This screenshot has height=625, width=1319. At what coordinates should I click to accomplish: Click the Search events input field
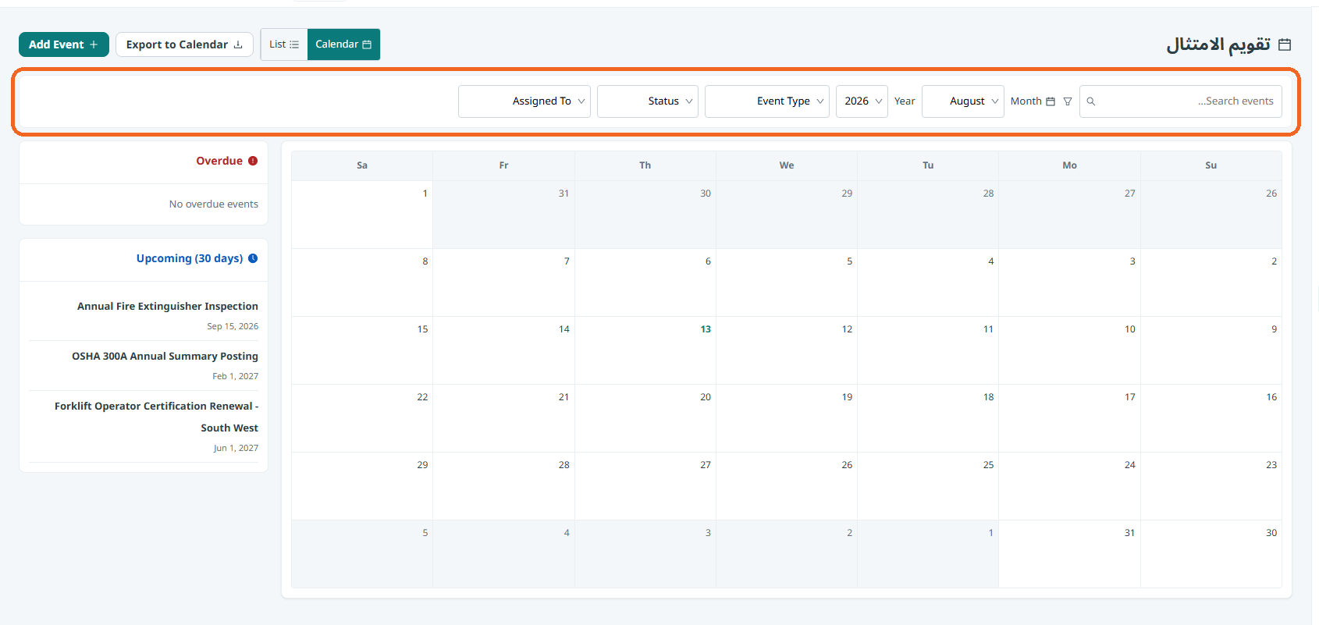[1181, 101]
